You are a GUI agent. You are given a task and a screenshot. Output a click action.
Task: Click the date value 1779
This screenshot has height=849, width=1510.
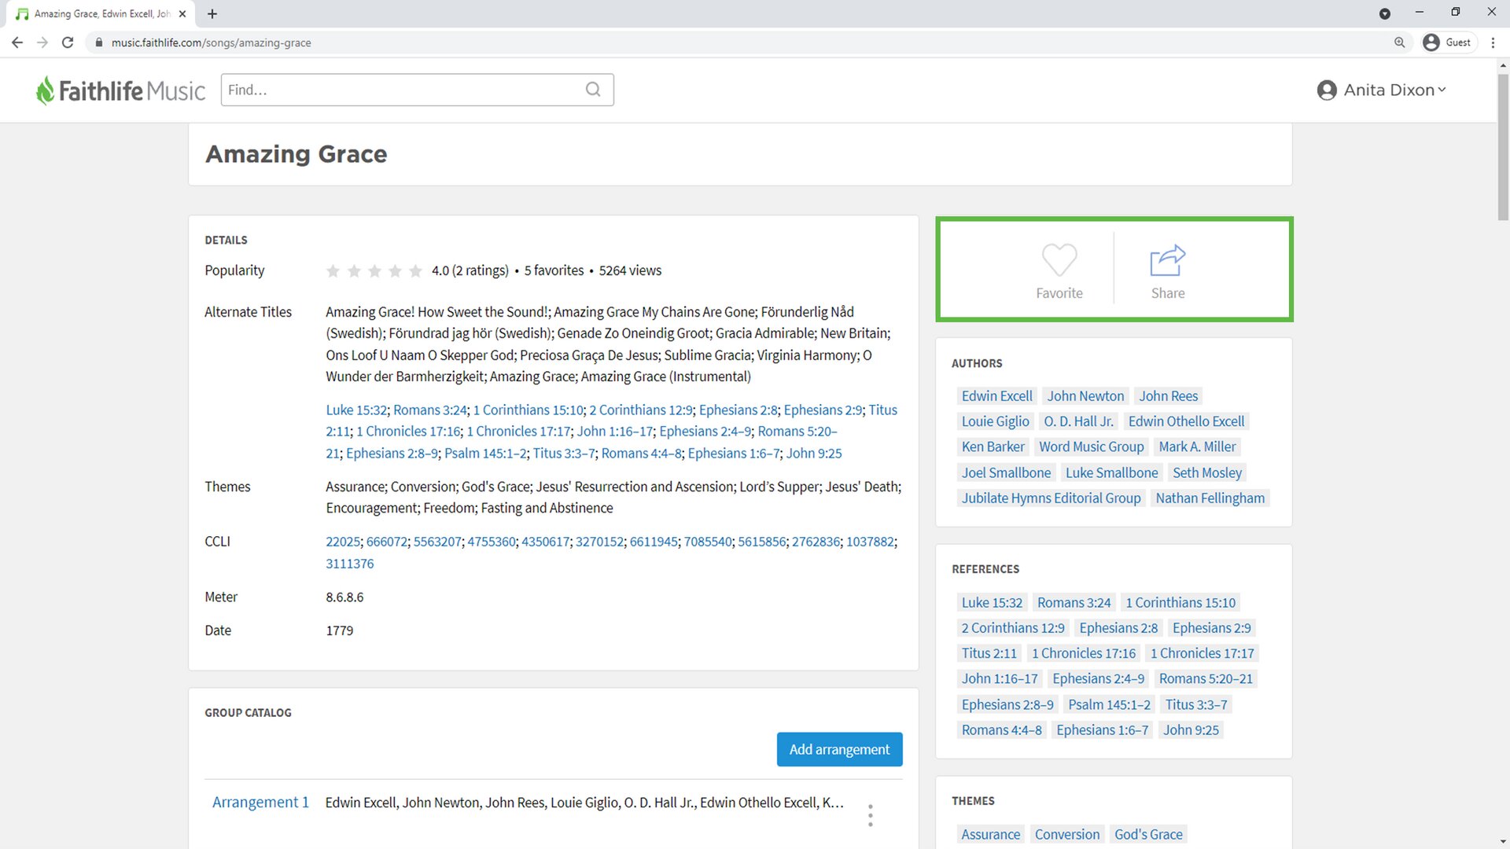click(x=339, y=630)
